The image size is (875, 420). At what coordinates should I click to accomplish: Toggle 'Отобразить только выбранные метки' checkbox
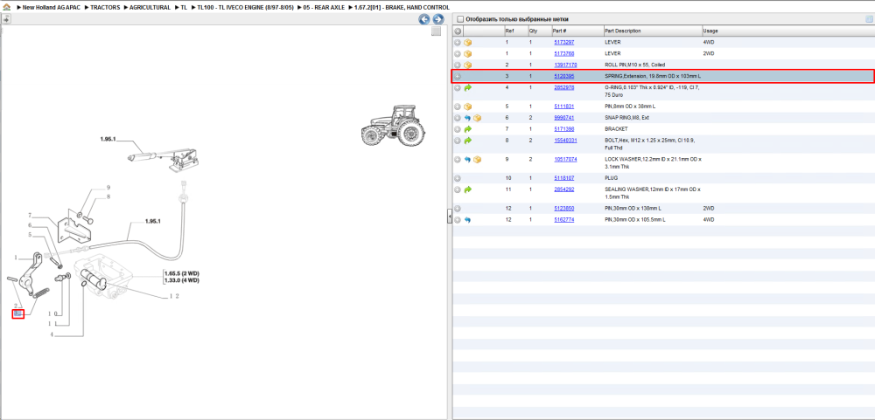[460, 19]
